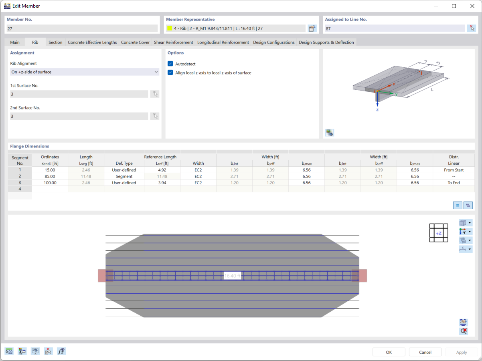Open the units and decimal places settings

tap(9, 351)
